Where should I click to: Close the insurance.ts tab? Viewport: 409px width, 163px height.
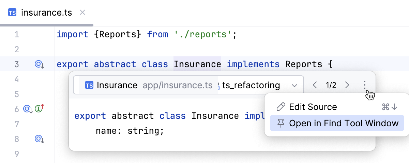82,13
